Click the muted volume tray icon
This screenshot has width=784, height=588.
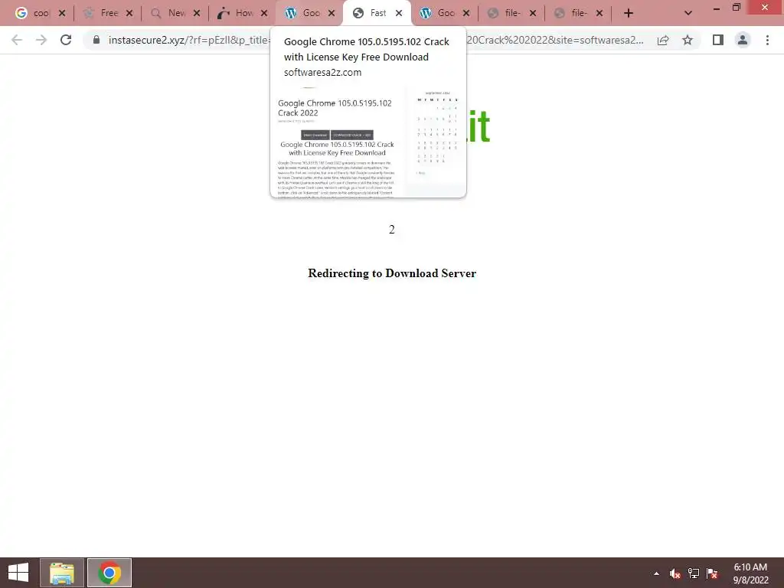(675, 573)
